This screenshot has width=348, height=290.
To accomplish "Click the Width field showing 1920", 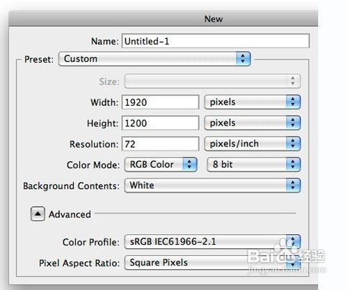I will coord(160,102).
